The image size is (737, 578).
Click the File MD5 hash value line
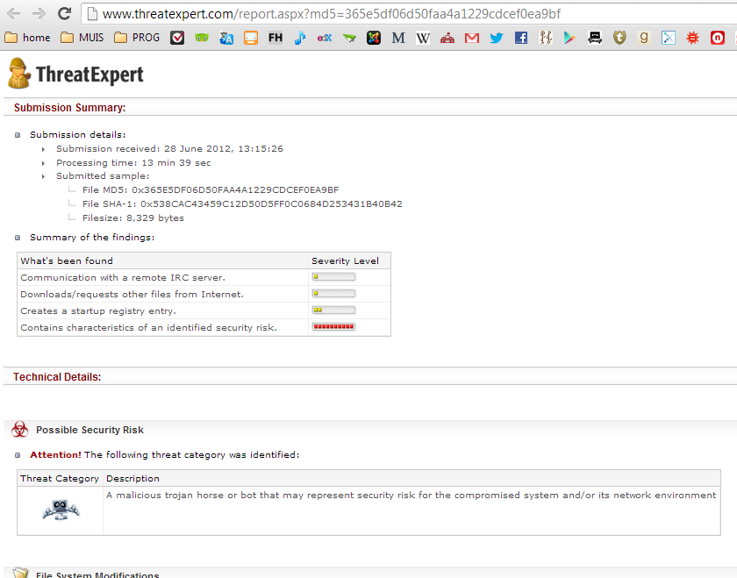[x=211, y=189]
